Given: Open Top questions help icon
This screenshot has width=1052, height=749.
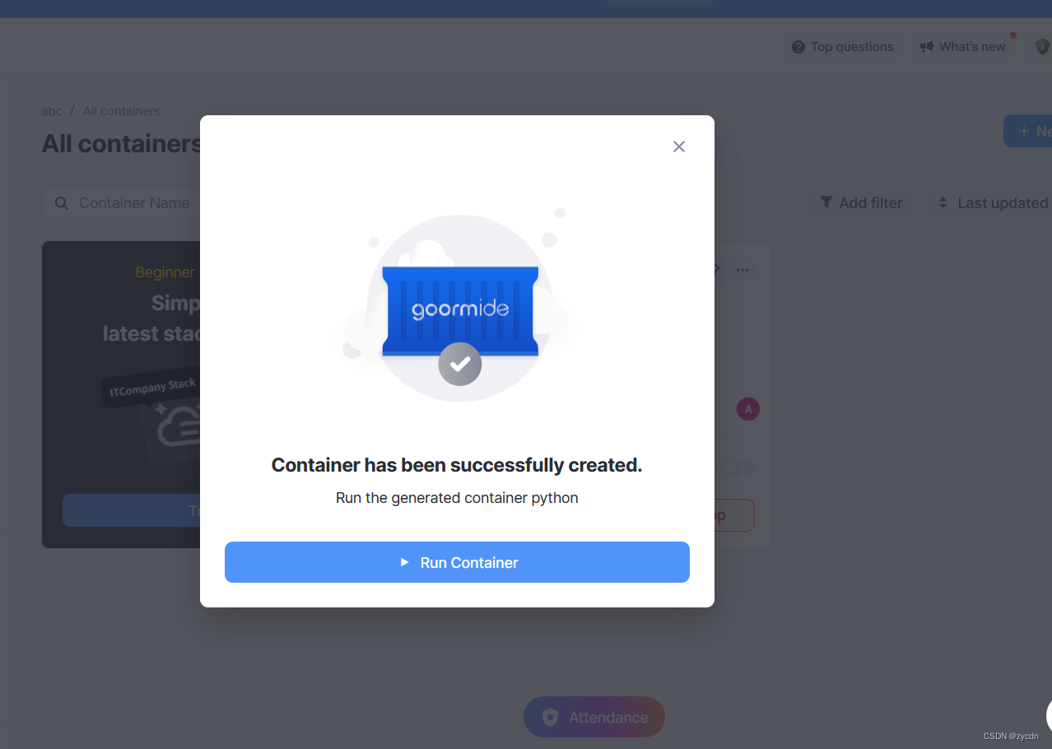Looking at the screenshot, I should click(x=798, y=47).
